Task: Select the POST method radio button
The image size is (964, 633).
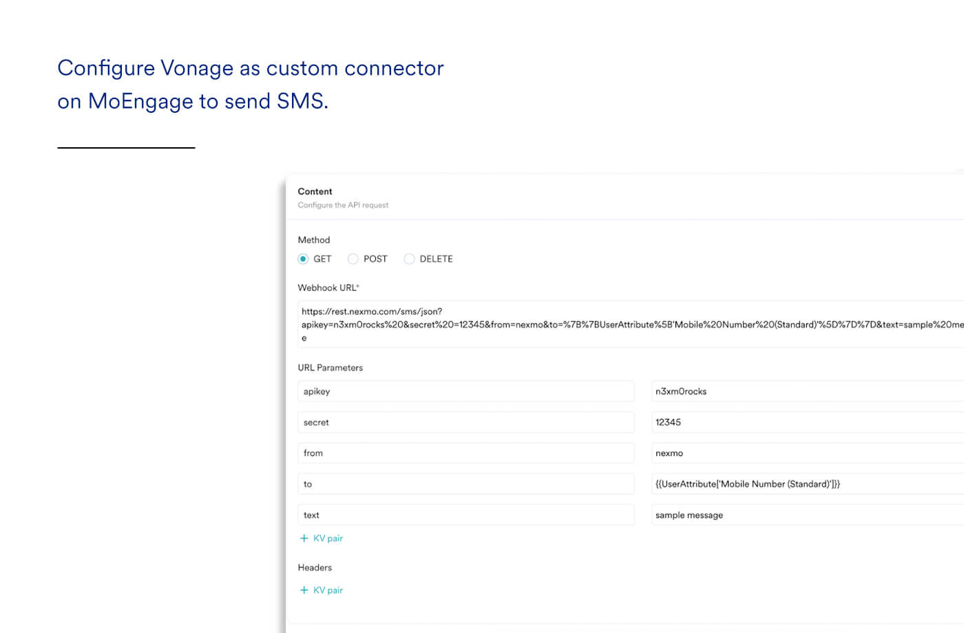Action: click(x=353, y=259)
